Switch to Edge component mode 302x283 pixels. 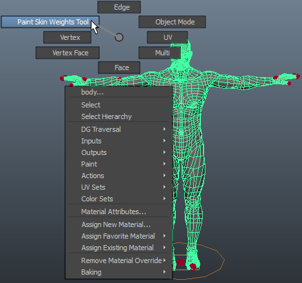tap(119, 7)
